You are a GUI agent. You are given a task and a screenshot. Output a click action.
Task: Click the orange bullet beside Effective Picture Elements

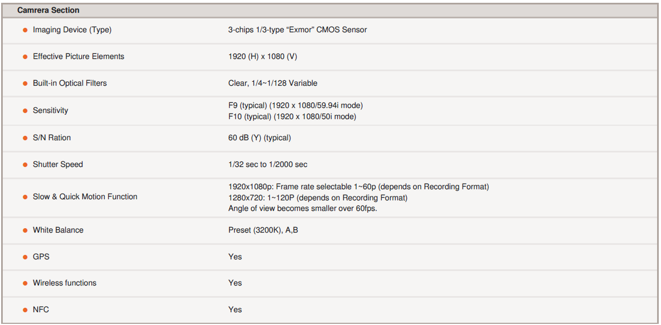[x=25, y=57]
